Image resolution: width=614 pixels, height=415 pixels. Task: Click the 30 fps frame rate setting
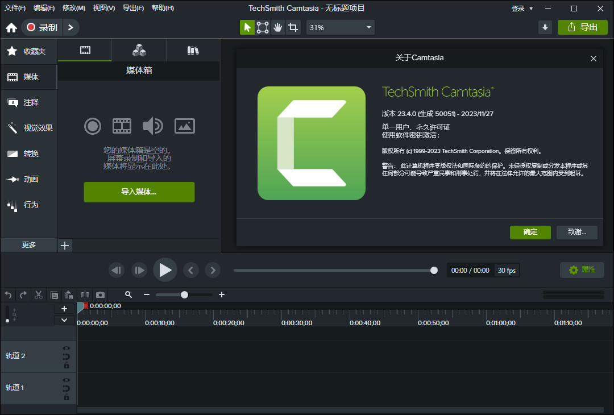tap(507, 270)
